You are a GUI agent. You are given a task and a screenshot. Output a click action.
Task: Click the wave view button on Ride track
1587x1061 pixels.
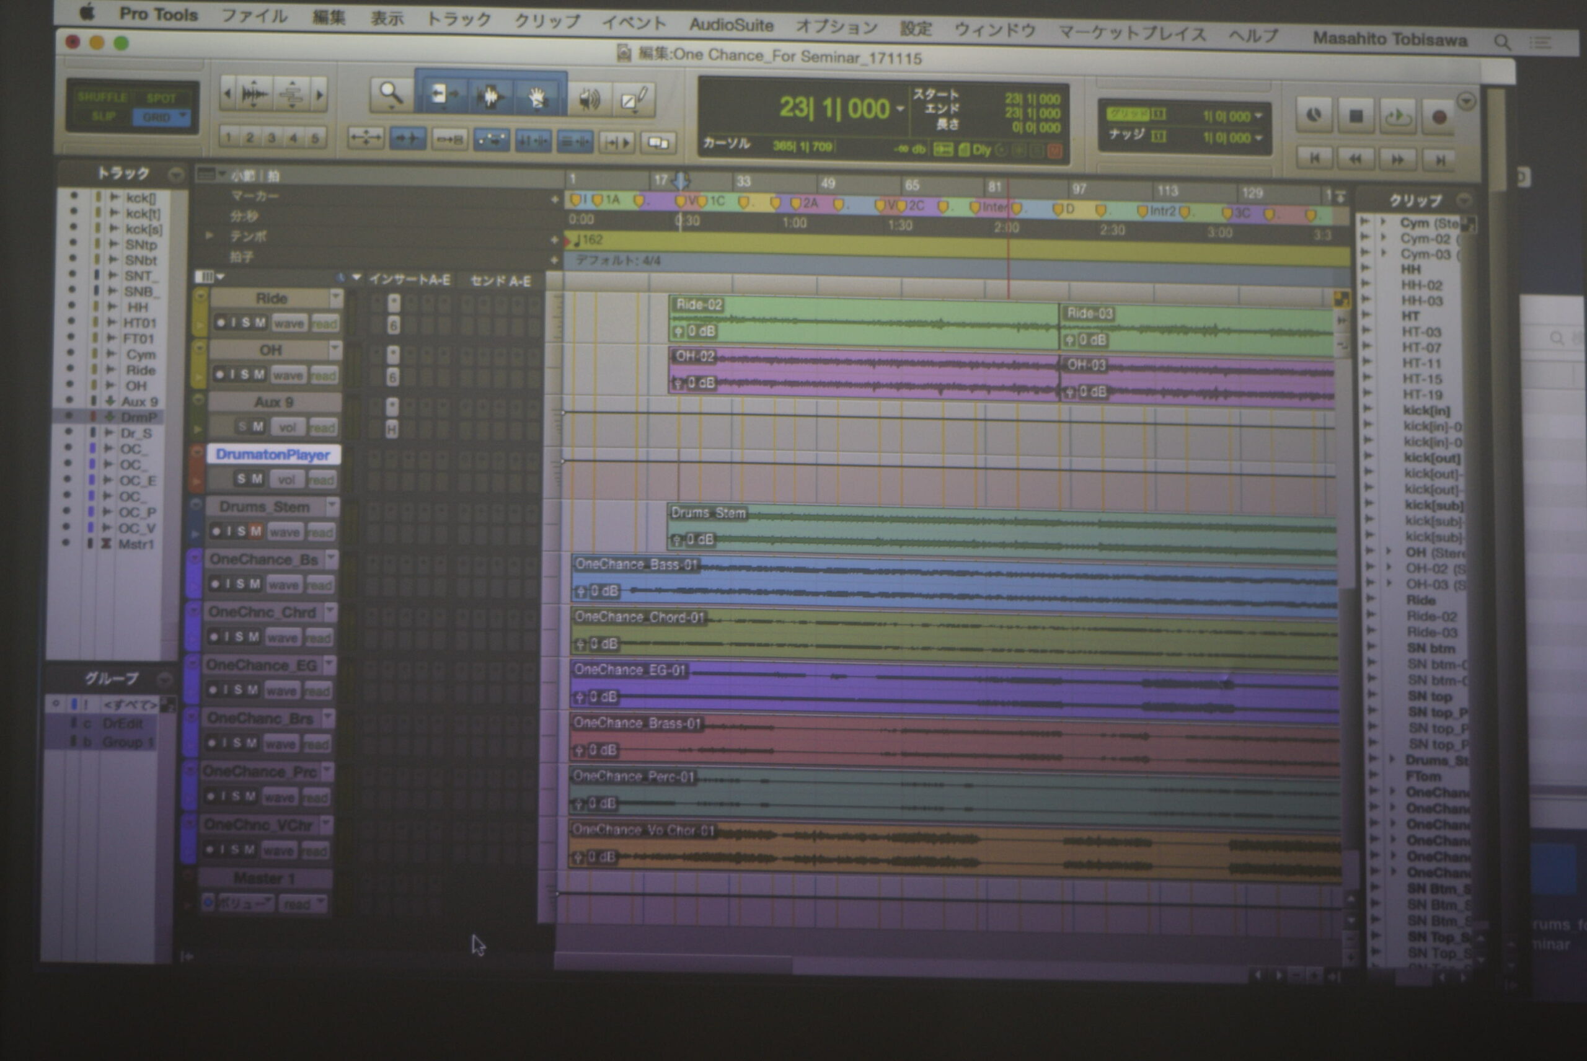pos(289,324)
